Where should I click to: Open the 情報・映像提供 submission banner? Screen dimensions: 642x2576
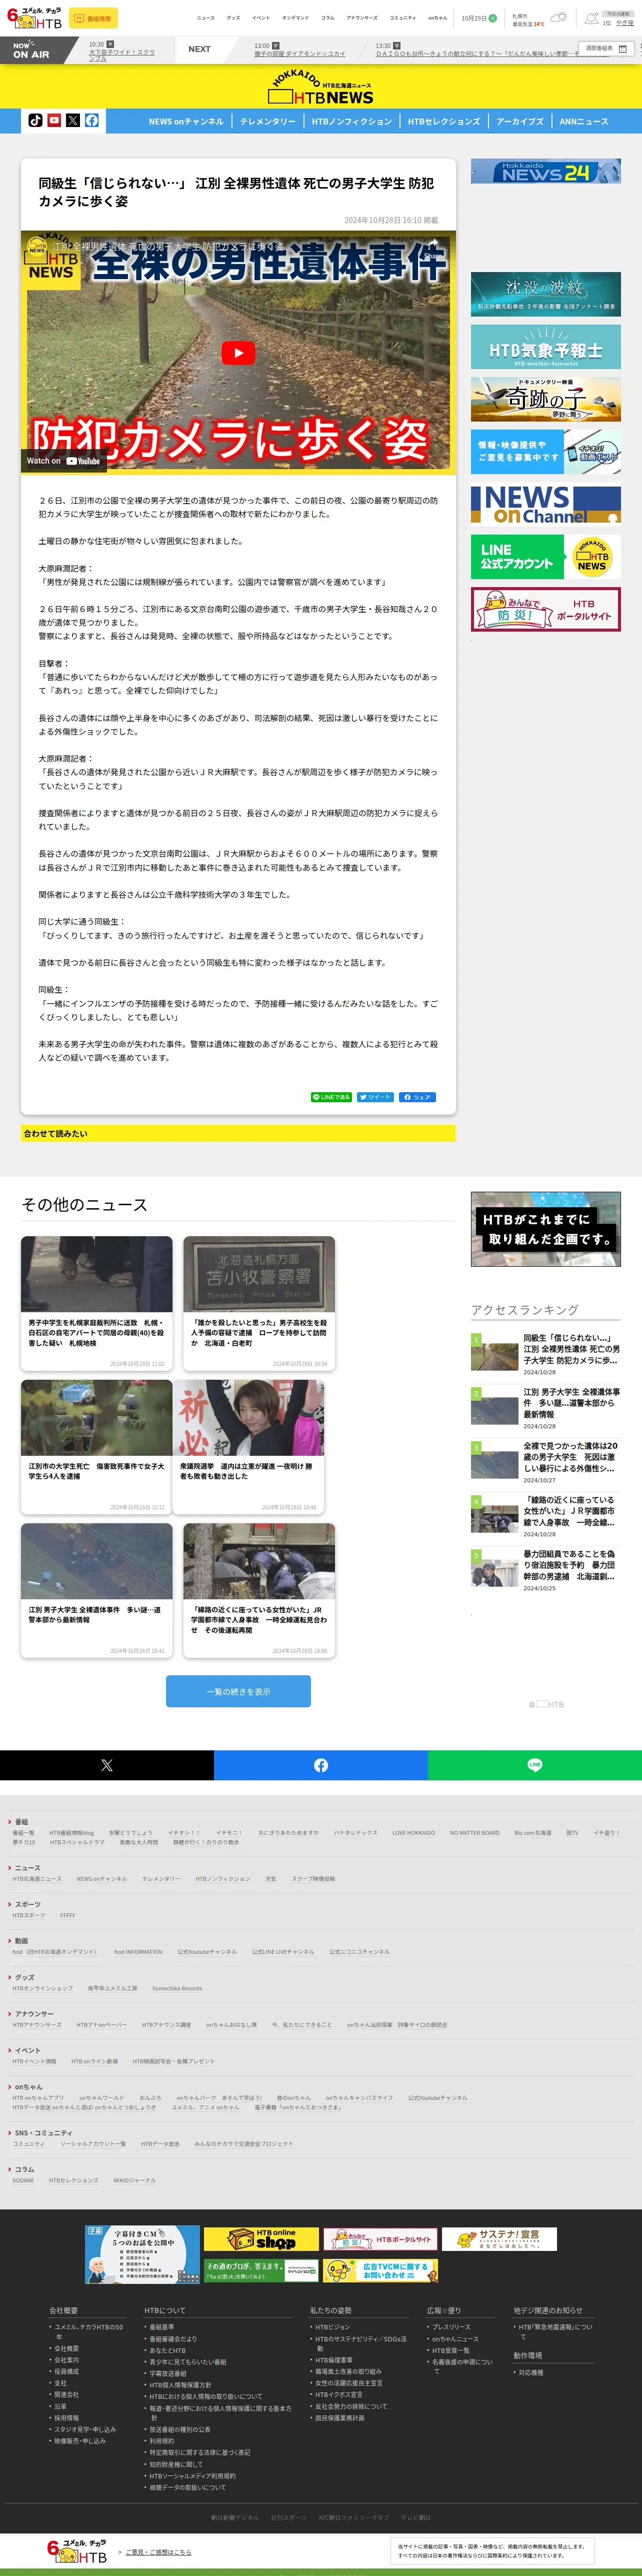(546, 452)
